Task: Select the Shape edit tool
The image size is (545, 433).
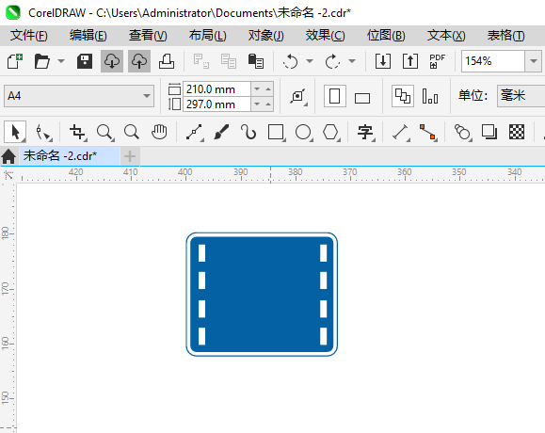Action: coord(44,133)
